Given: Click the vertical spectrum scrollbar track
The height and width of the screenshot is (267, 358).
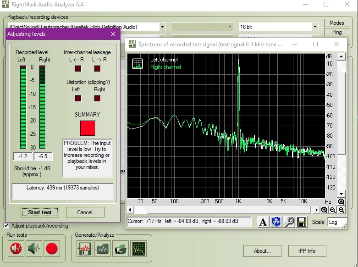Looking at the screenshot, I should pos(341,126).
